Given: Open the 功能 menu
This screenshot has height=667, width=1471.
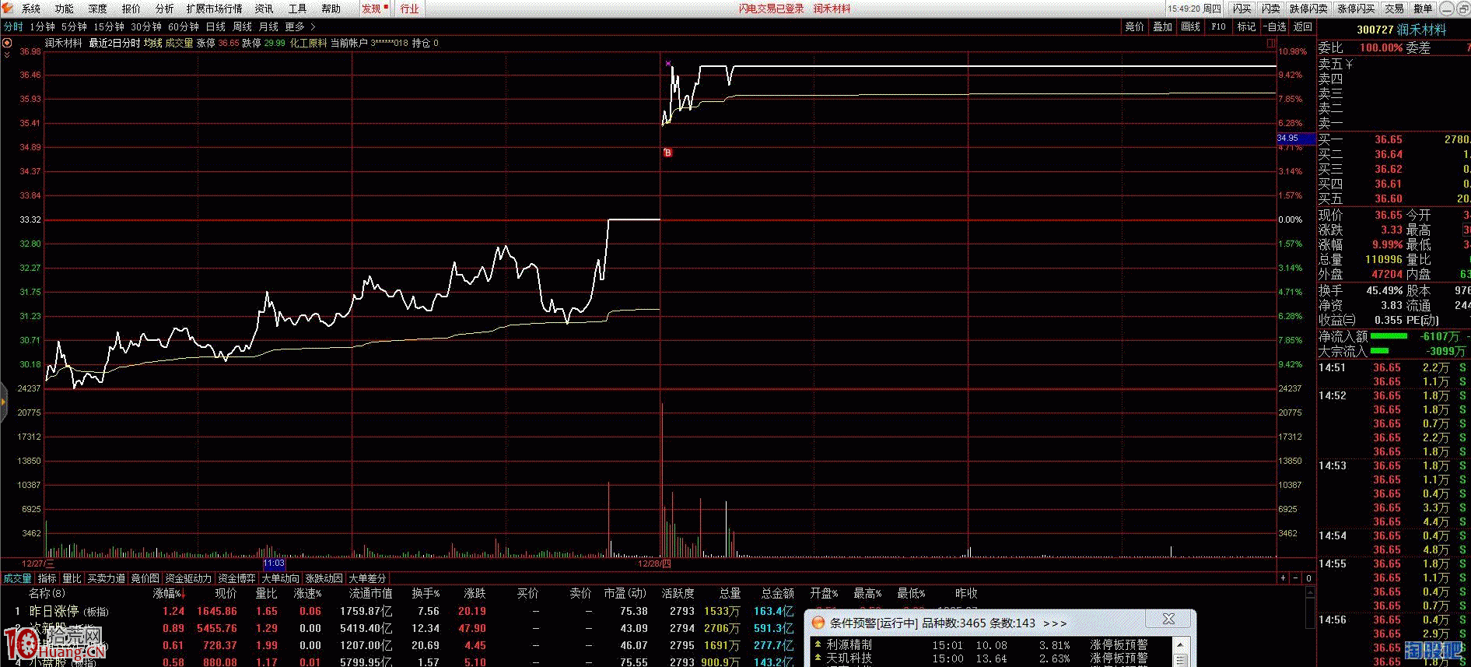Looking at the screenshot, I should 65,9.
